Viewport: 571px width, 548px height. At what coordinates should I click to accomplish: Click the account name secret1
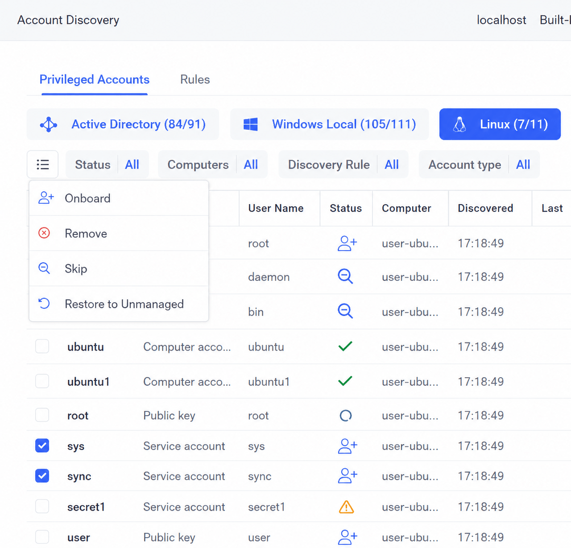[86, 507]
